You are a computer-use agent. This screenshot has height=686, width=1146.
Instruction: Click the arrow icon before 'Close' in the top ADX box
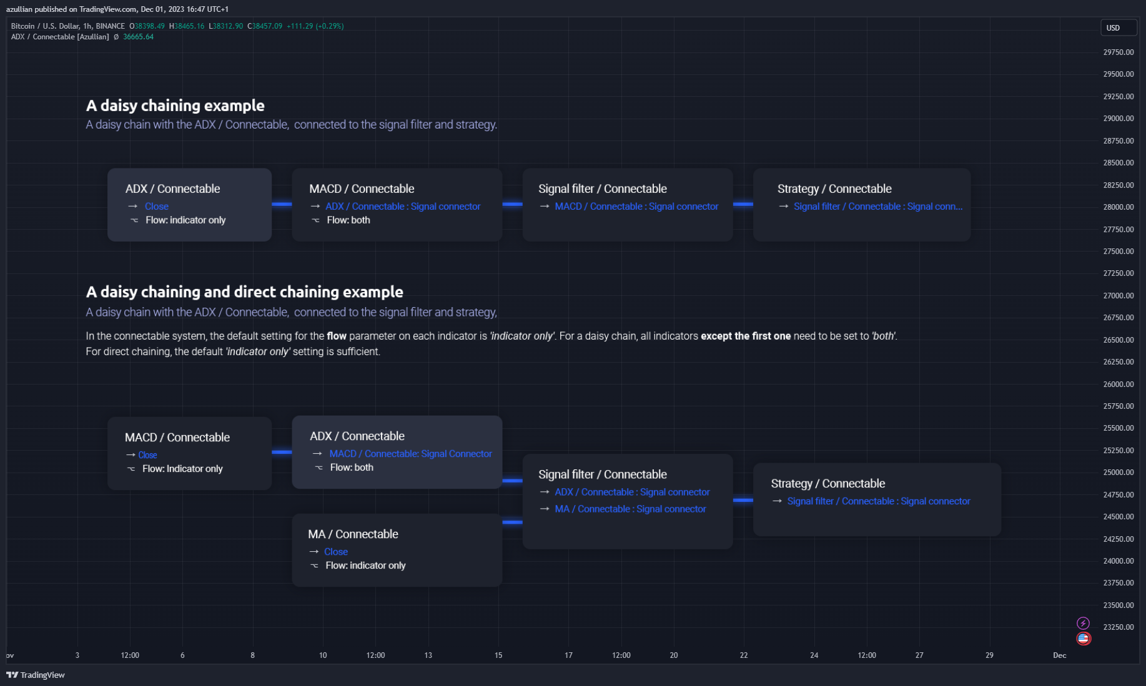[x=132, y=206]
